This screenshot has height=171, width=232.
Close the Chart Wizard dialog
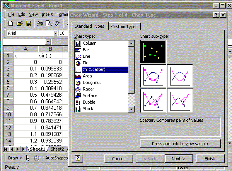223,15
